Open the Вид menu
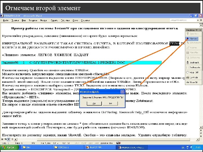The height and width of the screenshot is (152, 203). (x=24, y=20)
